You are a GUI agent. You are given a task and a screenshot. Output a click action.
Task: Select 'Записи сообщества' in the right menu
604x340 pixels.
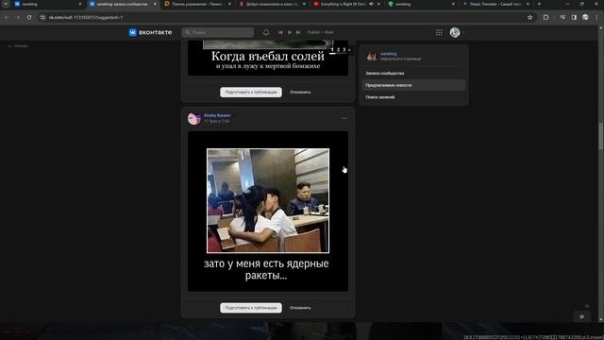[413, 73]
